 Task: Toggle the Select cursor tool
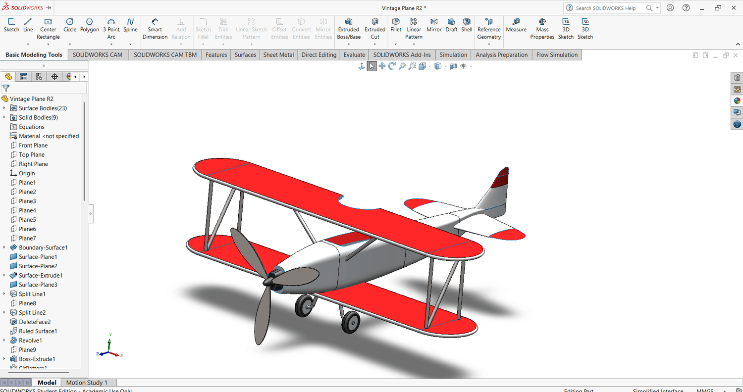(371, 66)
